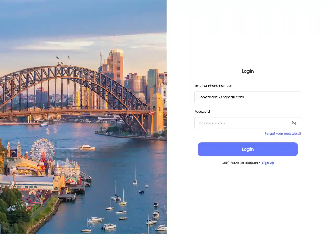Click the Email or Phone number label

(213, 86)
